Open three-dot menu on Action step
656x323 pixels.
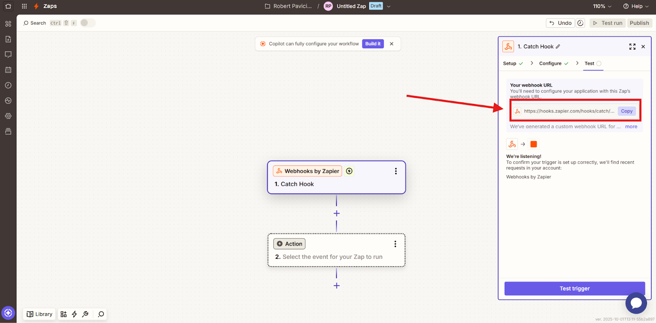pos(395,244)
